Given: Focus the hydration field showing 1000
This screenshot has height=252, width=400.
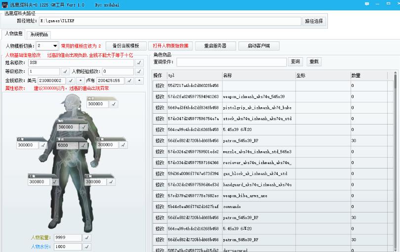Looking at the screenshot, I should point(68,247).
